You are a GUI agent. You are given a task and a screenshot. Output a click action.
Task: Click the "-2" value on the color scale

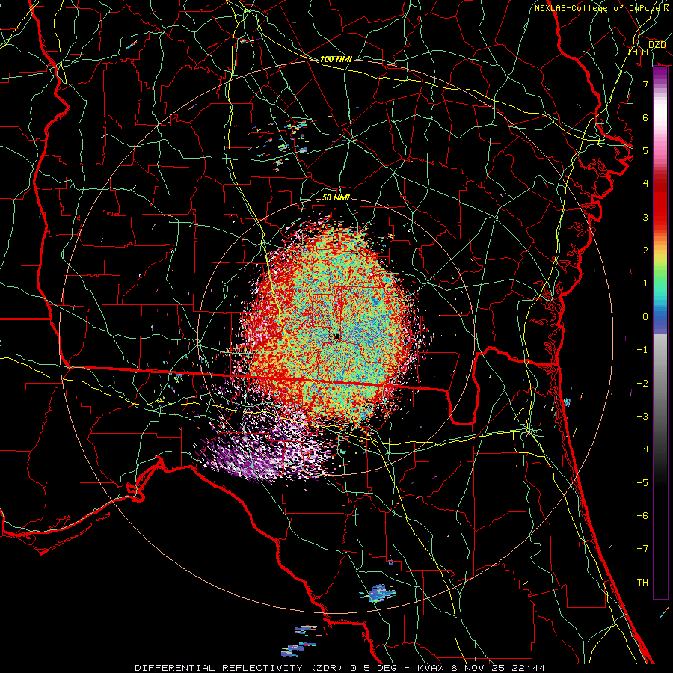tap(642, 384)
